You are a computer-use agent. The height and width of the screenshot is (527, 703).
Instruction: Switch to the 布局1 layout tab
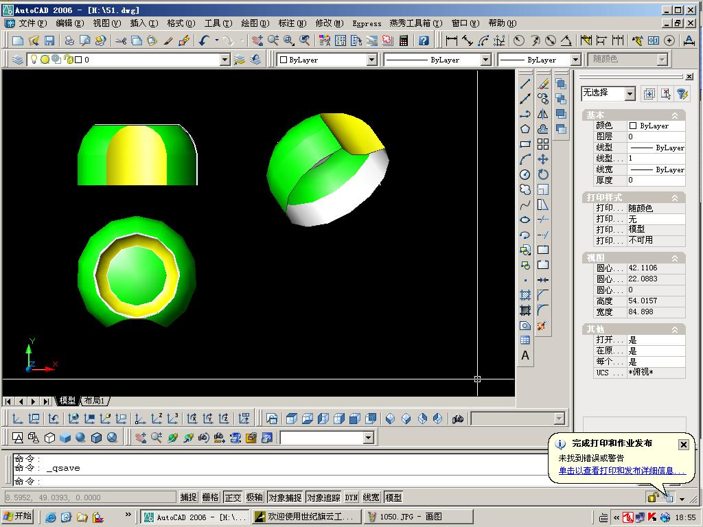point(94,401)
